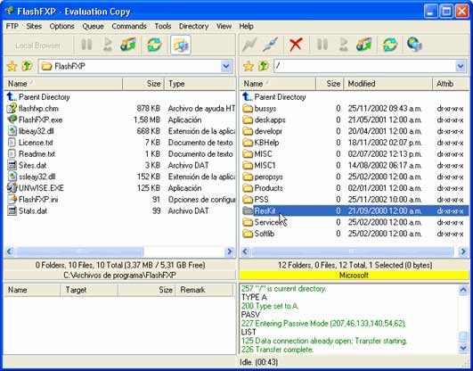Open the Queue menu

point(93,26)
